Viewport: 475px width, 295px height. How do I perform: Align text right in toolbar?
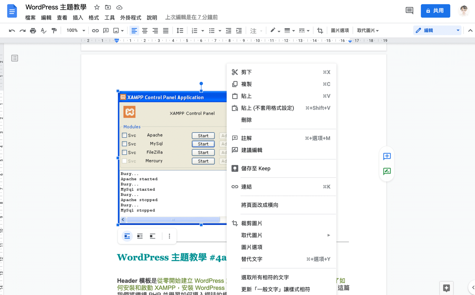tap(155, 31)
